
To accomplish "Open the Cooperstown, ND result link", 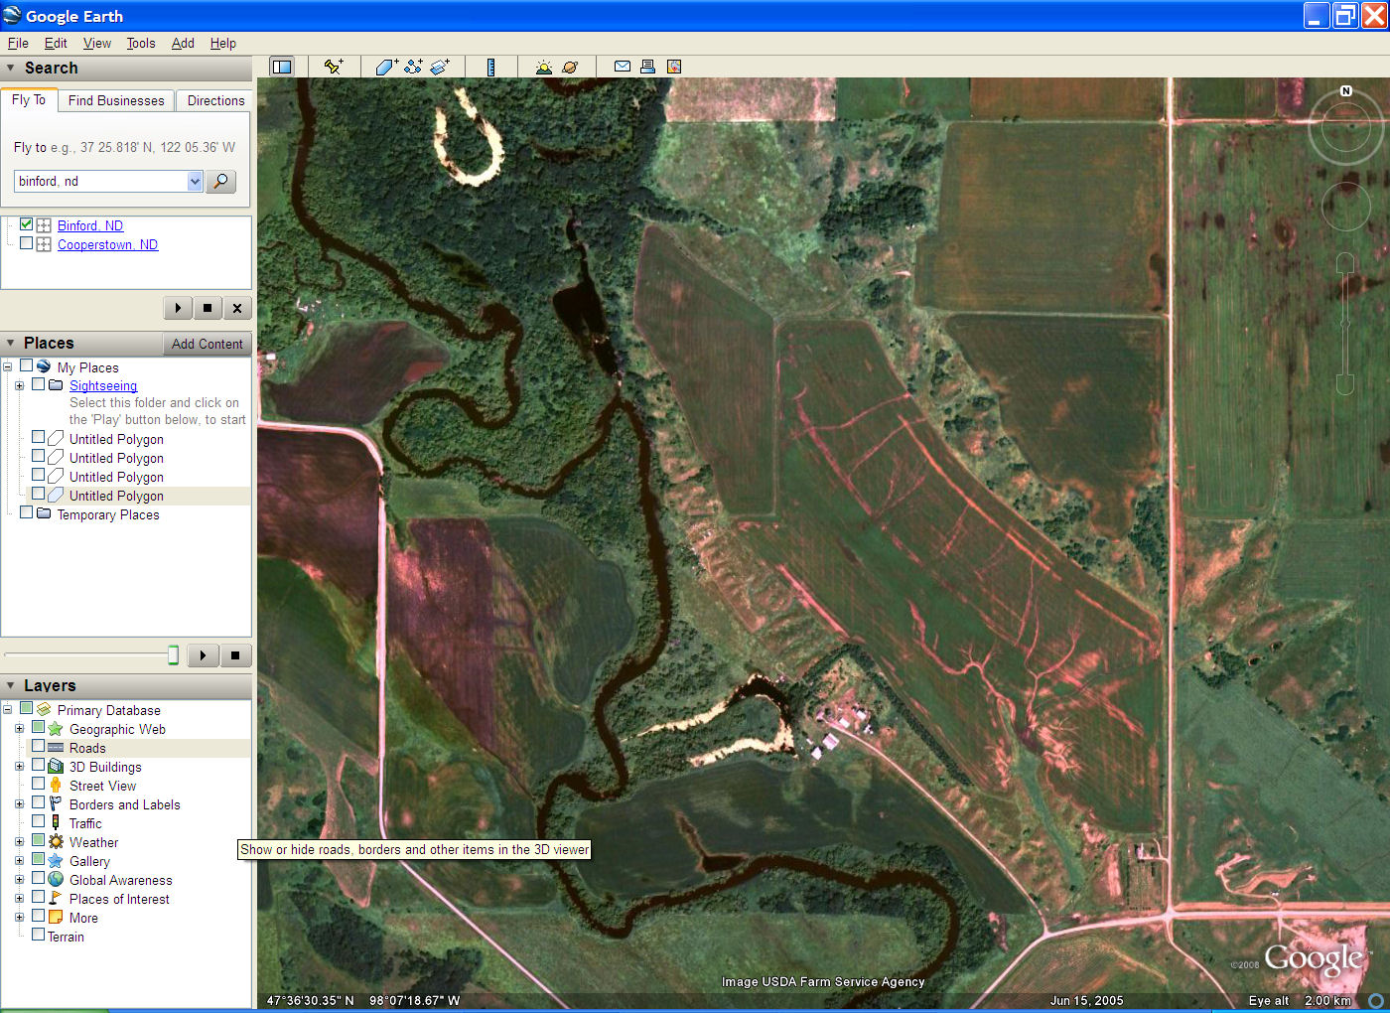I will 107,244.
